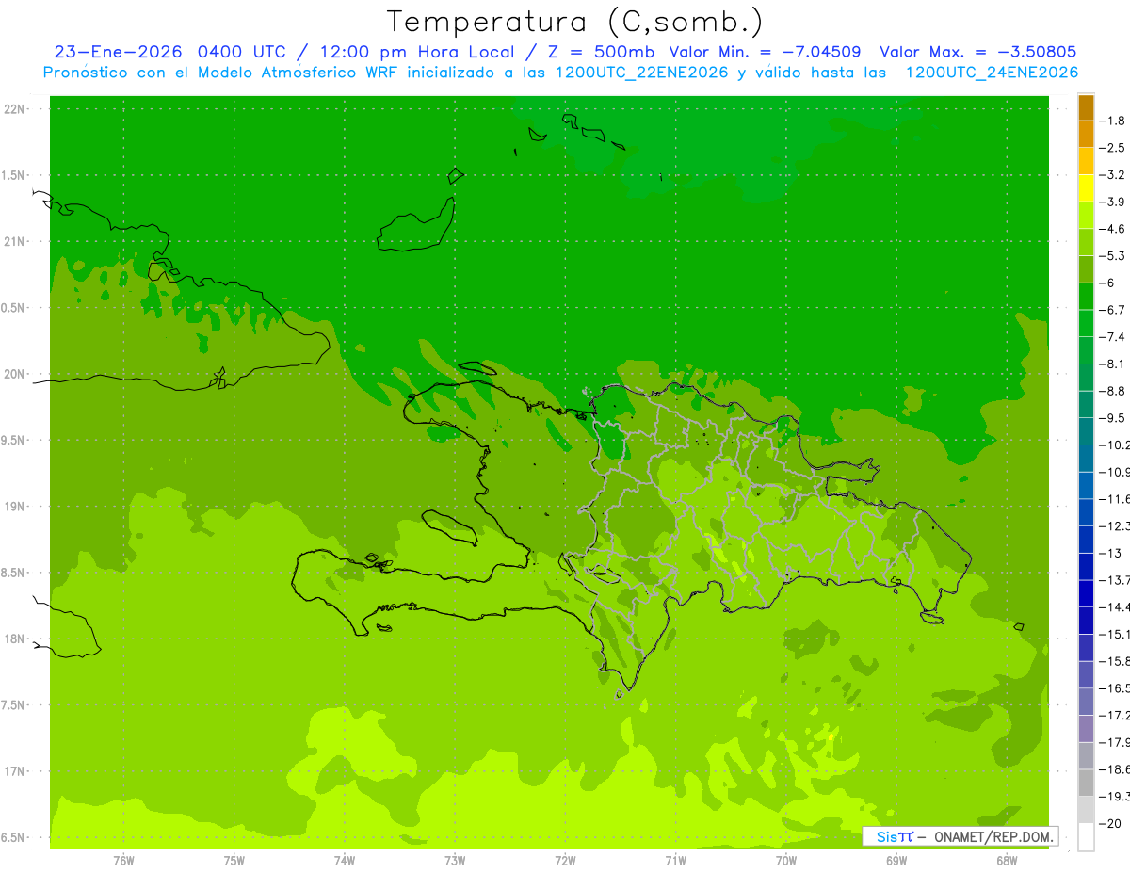Viewport: 1130px width, 873px height.
Task: Click the green swatch between -6 and -6.7
Action: point(1086,297)
